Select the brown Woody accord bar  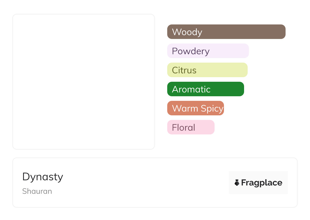pos(244,32)
